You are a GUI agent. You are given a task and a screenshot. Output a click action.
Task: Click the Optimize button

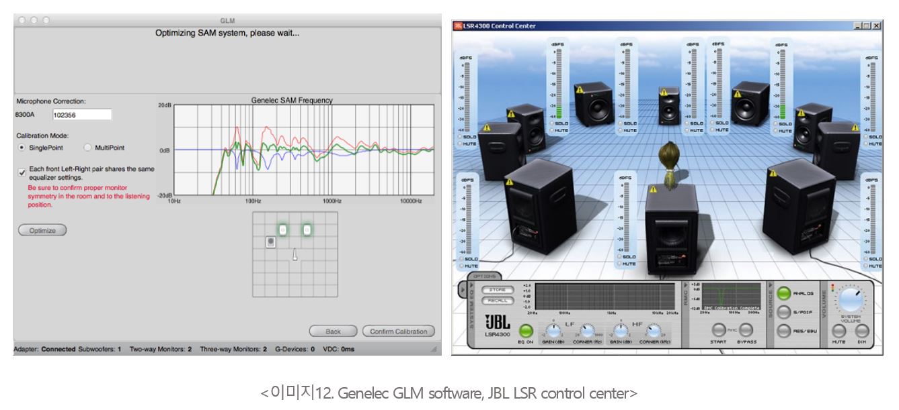pyautogui.click(x=42, y=230)
